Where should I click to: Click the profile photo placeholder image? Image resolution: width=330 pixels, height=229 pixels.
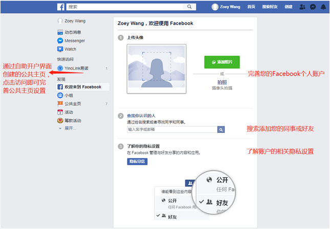point(157,69)
